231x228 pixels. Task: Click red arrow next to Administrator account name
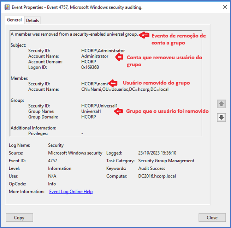119,57
